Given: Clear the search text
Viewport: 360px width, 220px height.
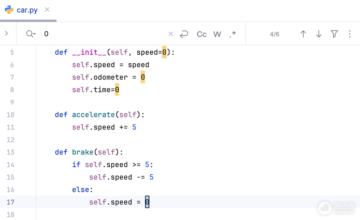Looking at the screenshot, I should (171, 34).
